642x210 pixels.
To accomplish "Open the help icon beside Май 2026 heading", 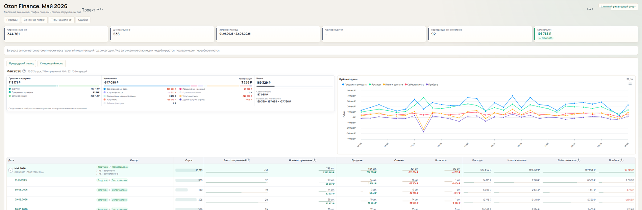I will coord(24,71).
